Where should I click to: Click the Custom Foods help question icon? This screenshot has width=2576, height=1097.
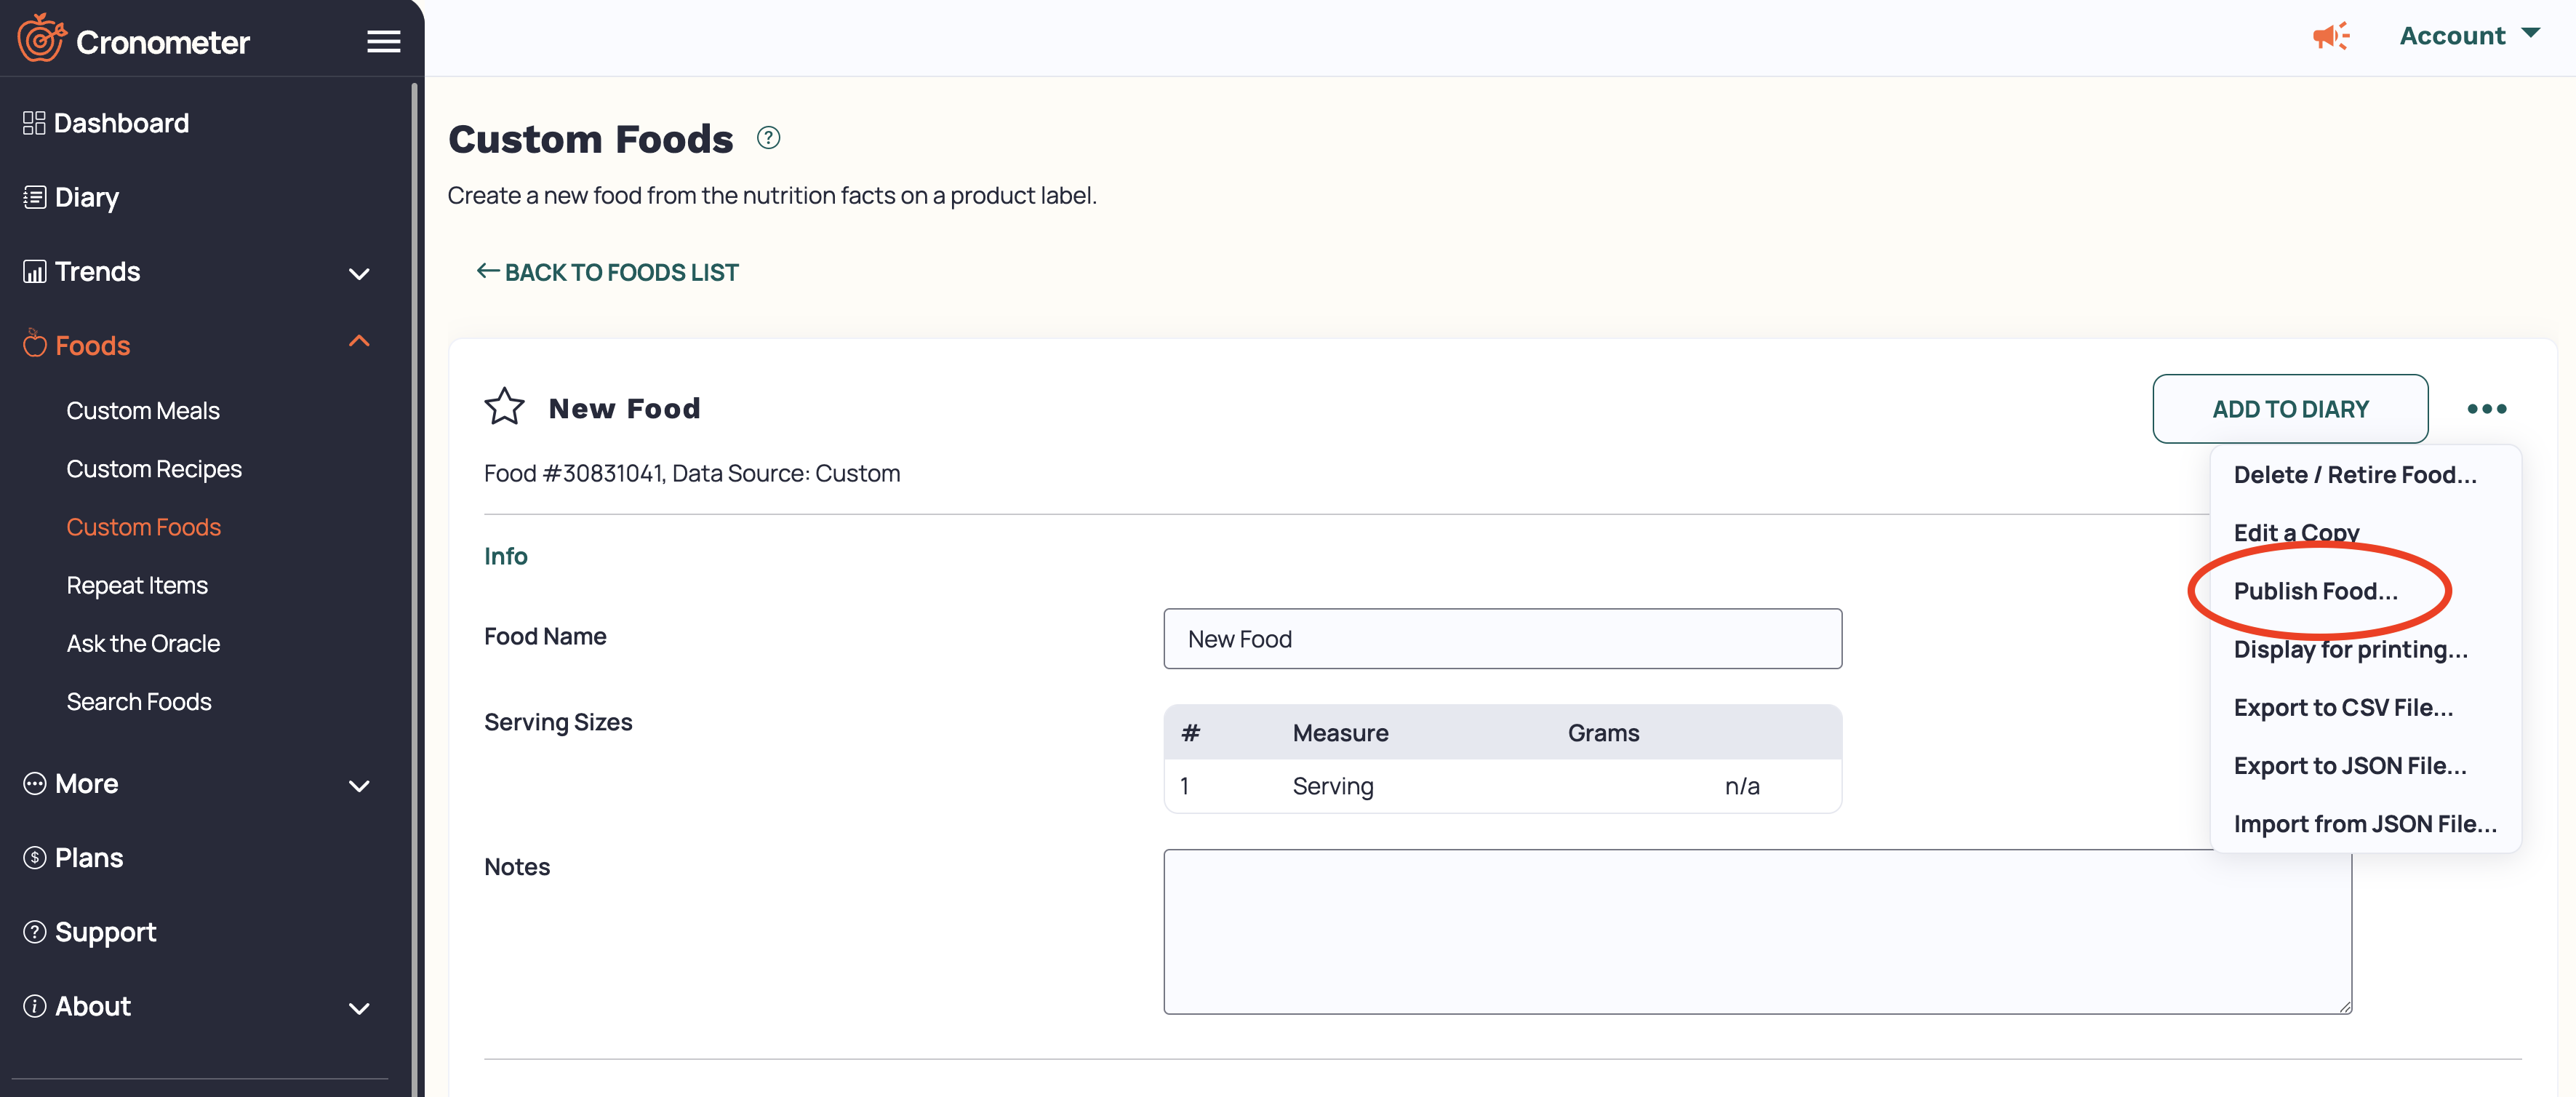pyautogui.click(x=768, y=138)
